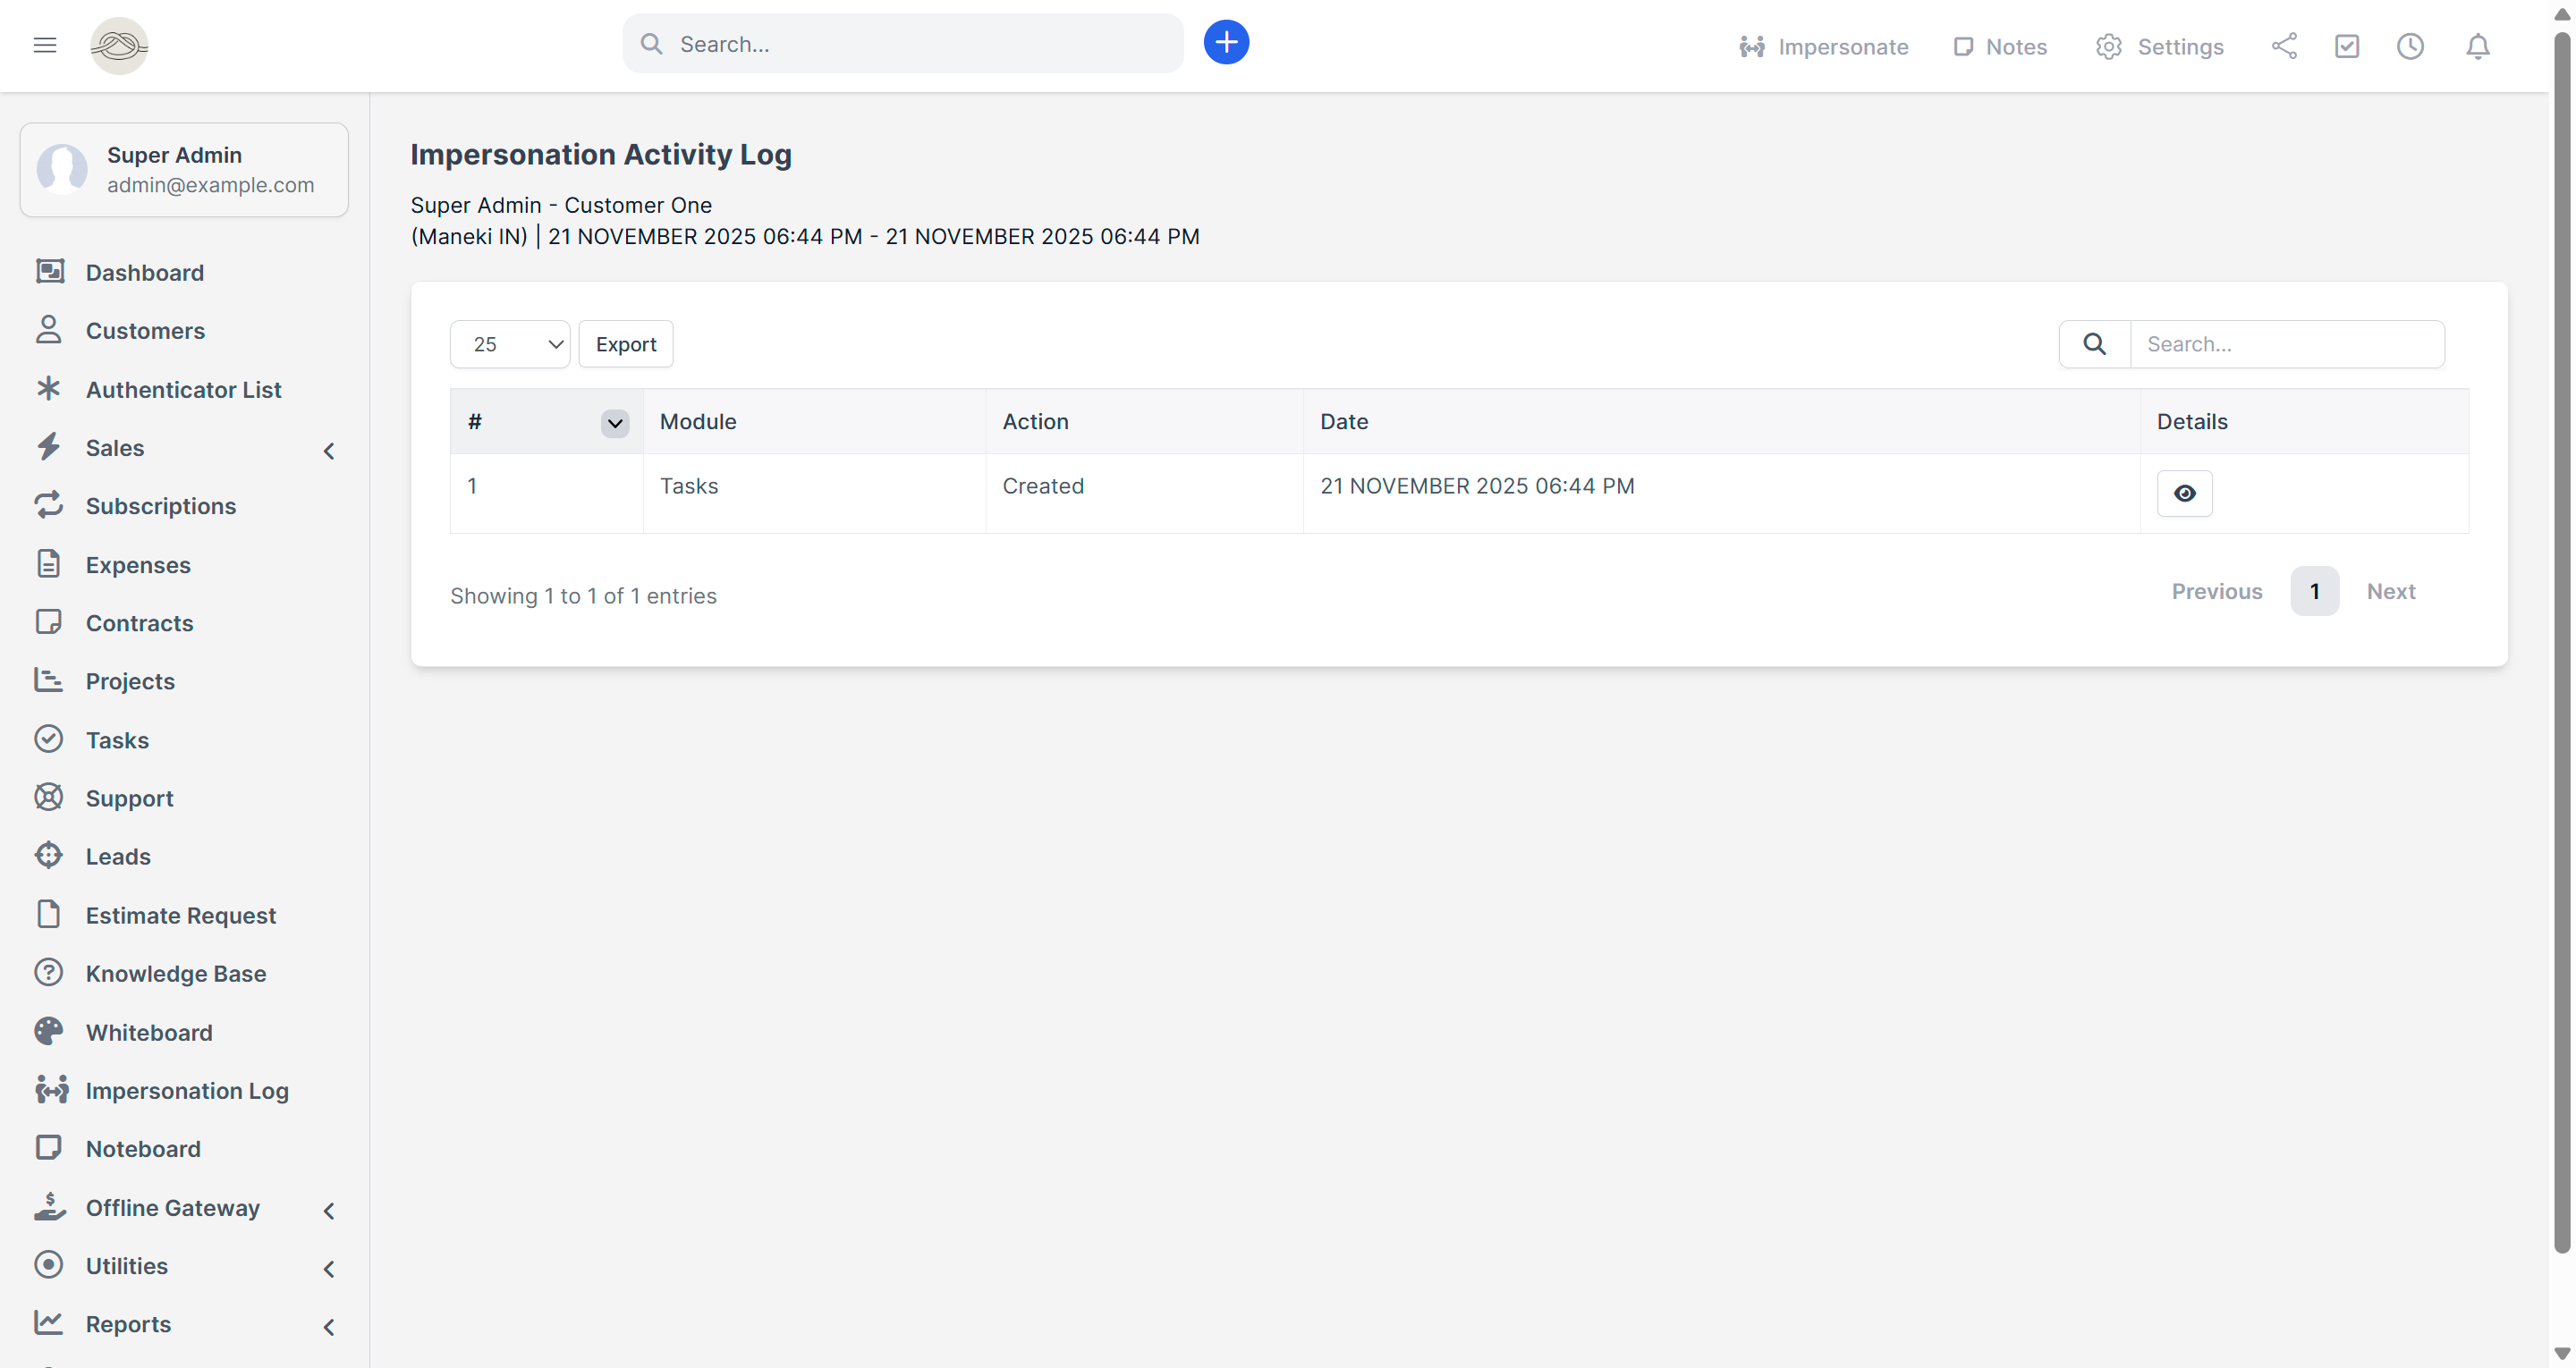Open Impersonation Log in the sidebar
This screenshot has width=2576, height=1368.
click(186, 1090)
